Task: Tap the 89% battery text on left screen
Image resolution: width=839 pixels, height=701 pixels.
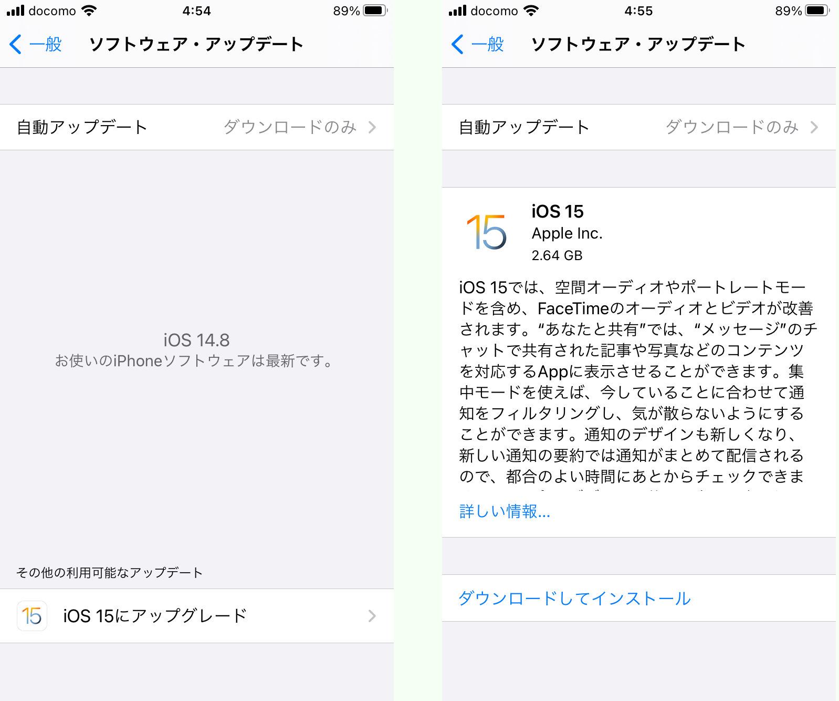Action: (x=347, y=11)
